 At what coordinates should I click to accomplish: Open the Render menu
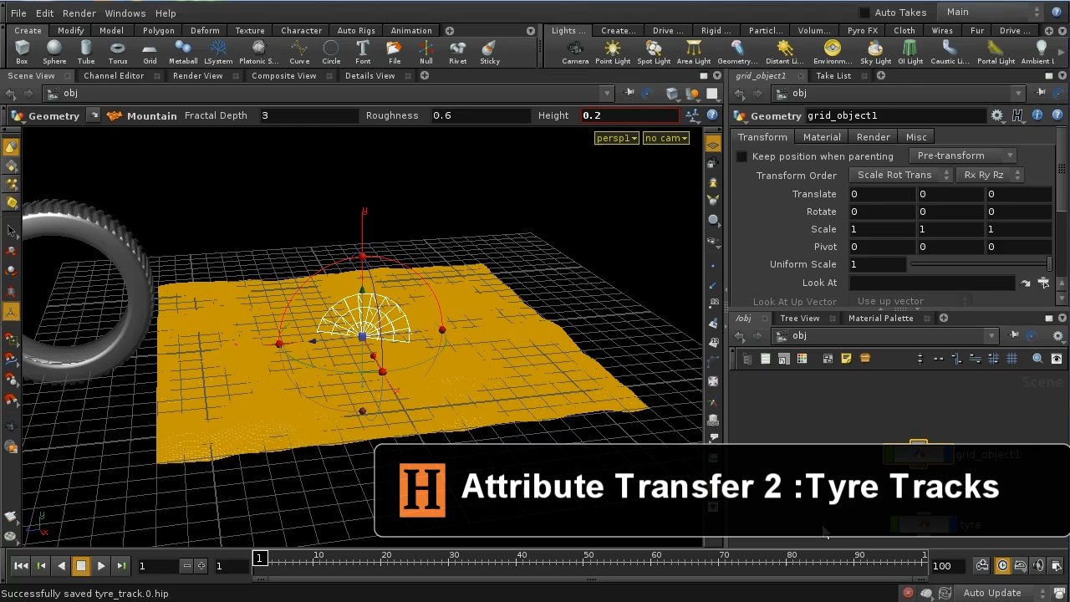point(79,13)
